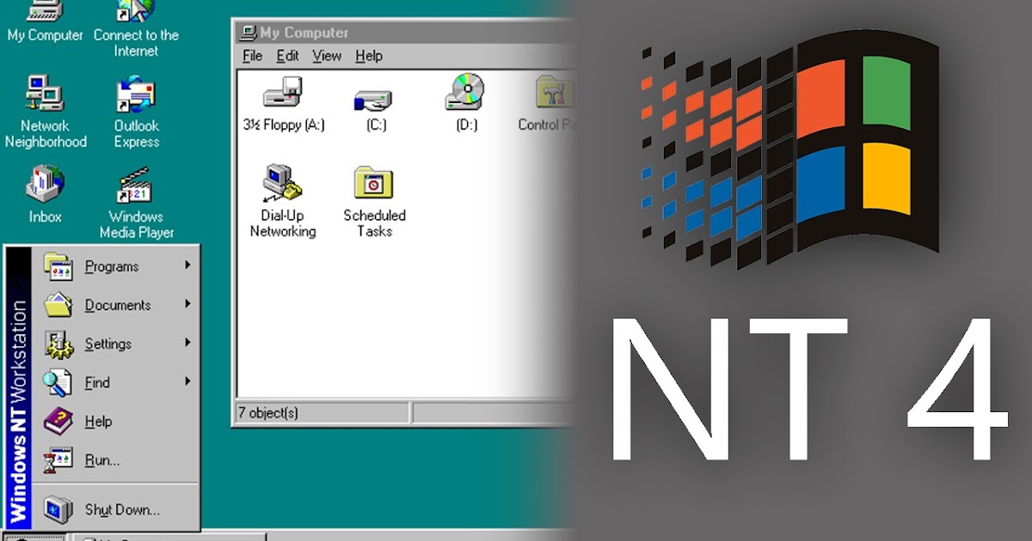Expand the Documents submenu arrow
The width and height of the screenshot is (1032, 541).
(187, 304)
